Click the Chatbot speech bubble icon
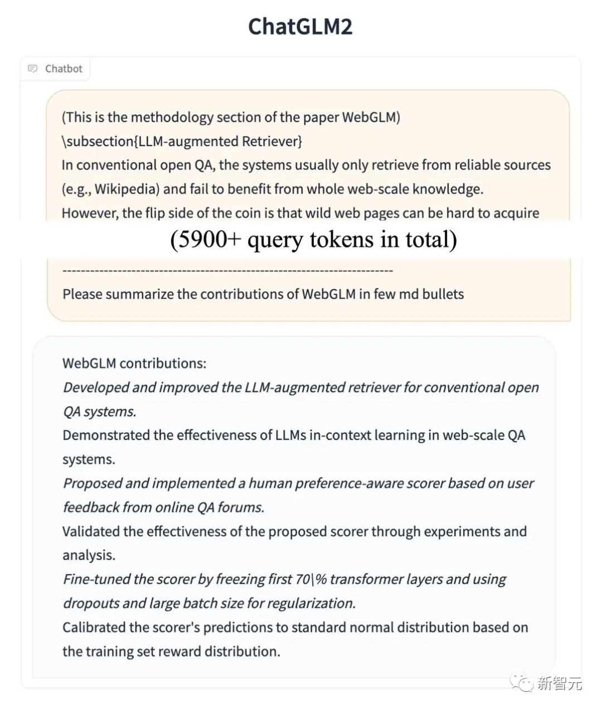This screenshot has width=602, height=710. coord(33,68)
